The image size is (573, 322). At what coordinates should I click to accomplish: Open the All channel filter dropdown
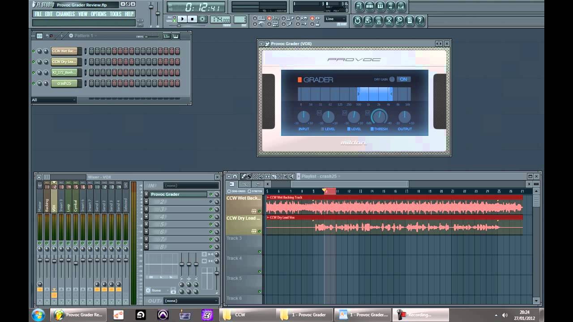click(54, 100)
